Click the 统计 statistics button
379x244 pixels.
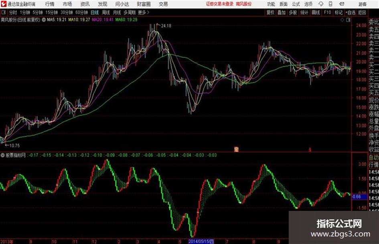coord(304,12)
